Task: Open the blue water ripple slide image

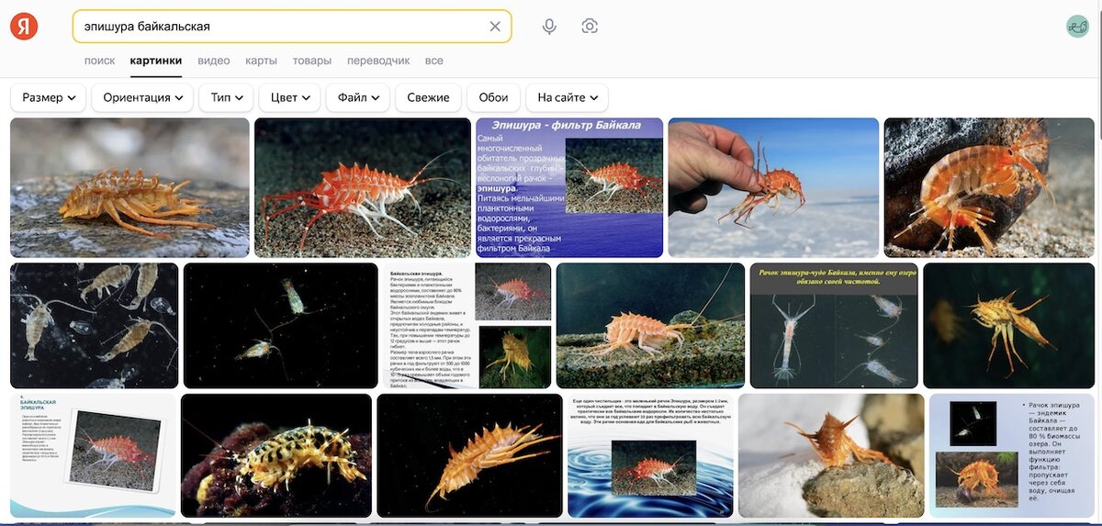Action: [x=650, y=456]
